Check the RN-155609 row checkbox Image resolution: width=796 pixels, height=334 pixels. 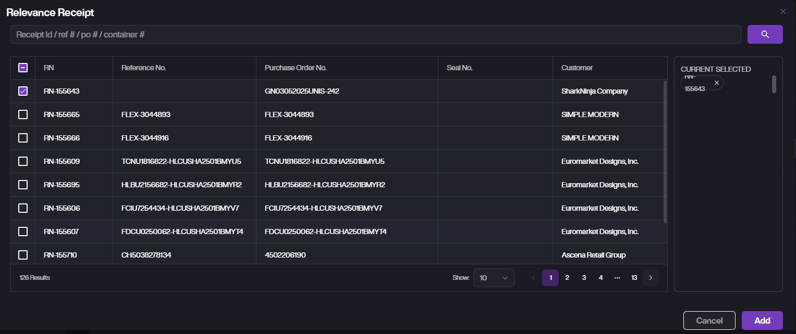pos(23,161)
